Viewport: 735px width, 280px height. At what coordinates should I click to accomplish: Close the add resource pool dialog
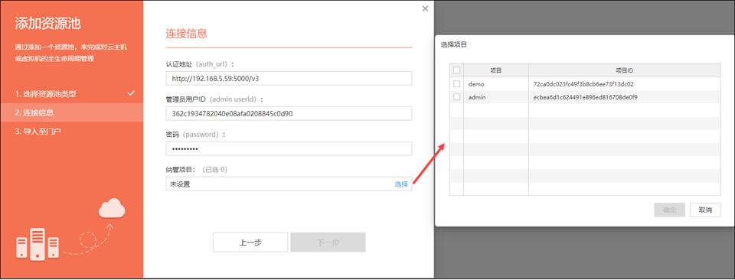coord(425,8)
